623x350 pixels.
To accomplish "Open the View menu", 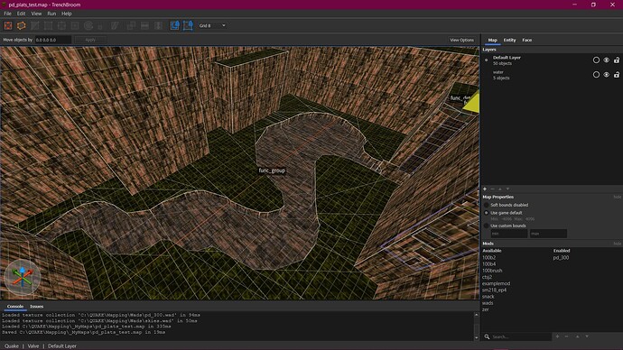I will coord(36,14).
